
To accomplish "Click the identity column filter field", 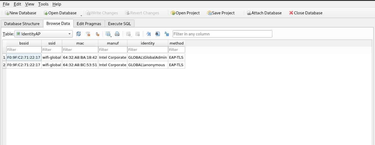I will pyautogui.click(x=147, y=50).
